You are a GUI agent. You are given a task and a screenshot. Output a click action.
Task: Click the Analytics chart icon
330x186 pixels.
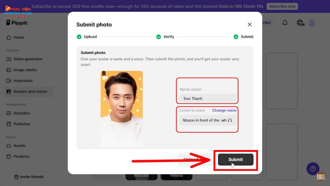point(9,113)
